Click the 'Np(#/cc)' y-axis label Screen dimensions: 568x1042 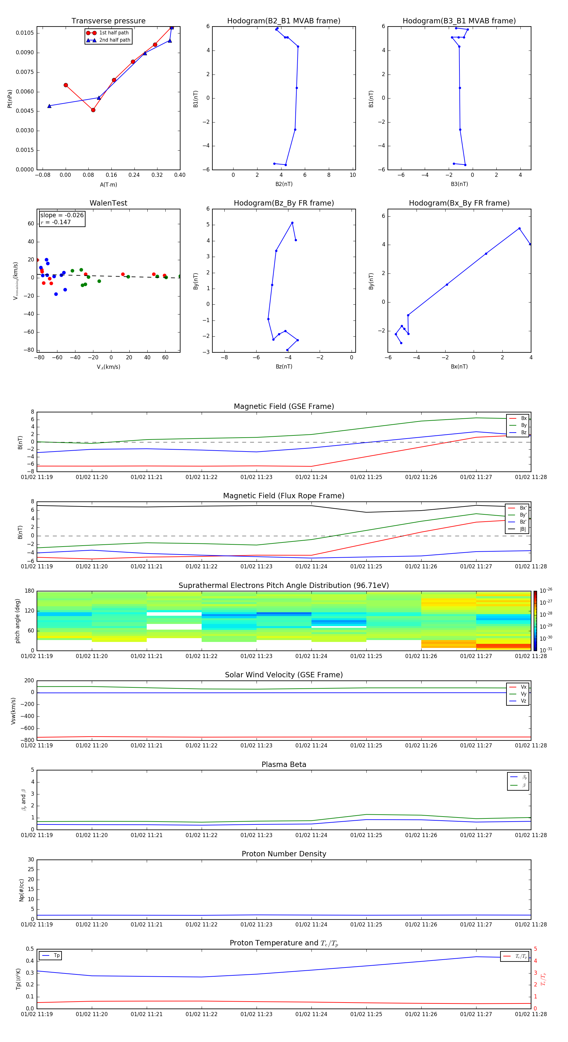click(x=21, y=889)
